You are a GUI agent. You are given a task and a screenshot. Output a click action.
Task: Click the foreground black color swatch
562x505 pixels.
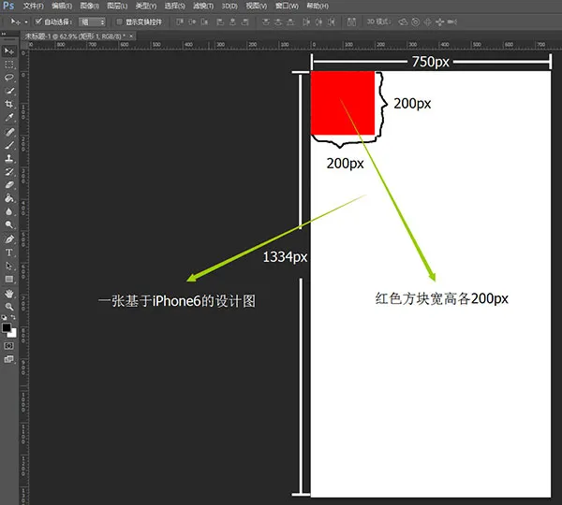(x=7, y=327)
